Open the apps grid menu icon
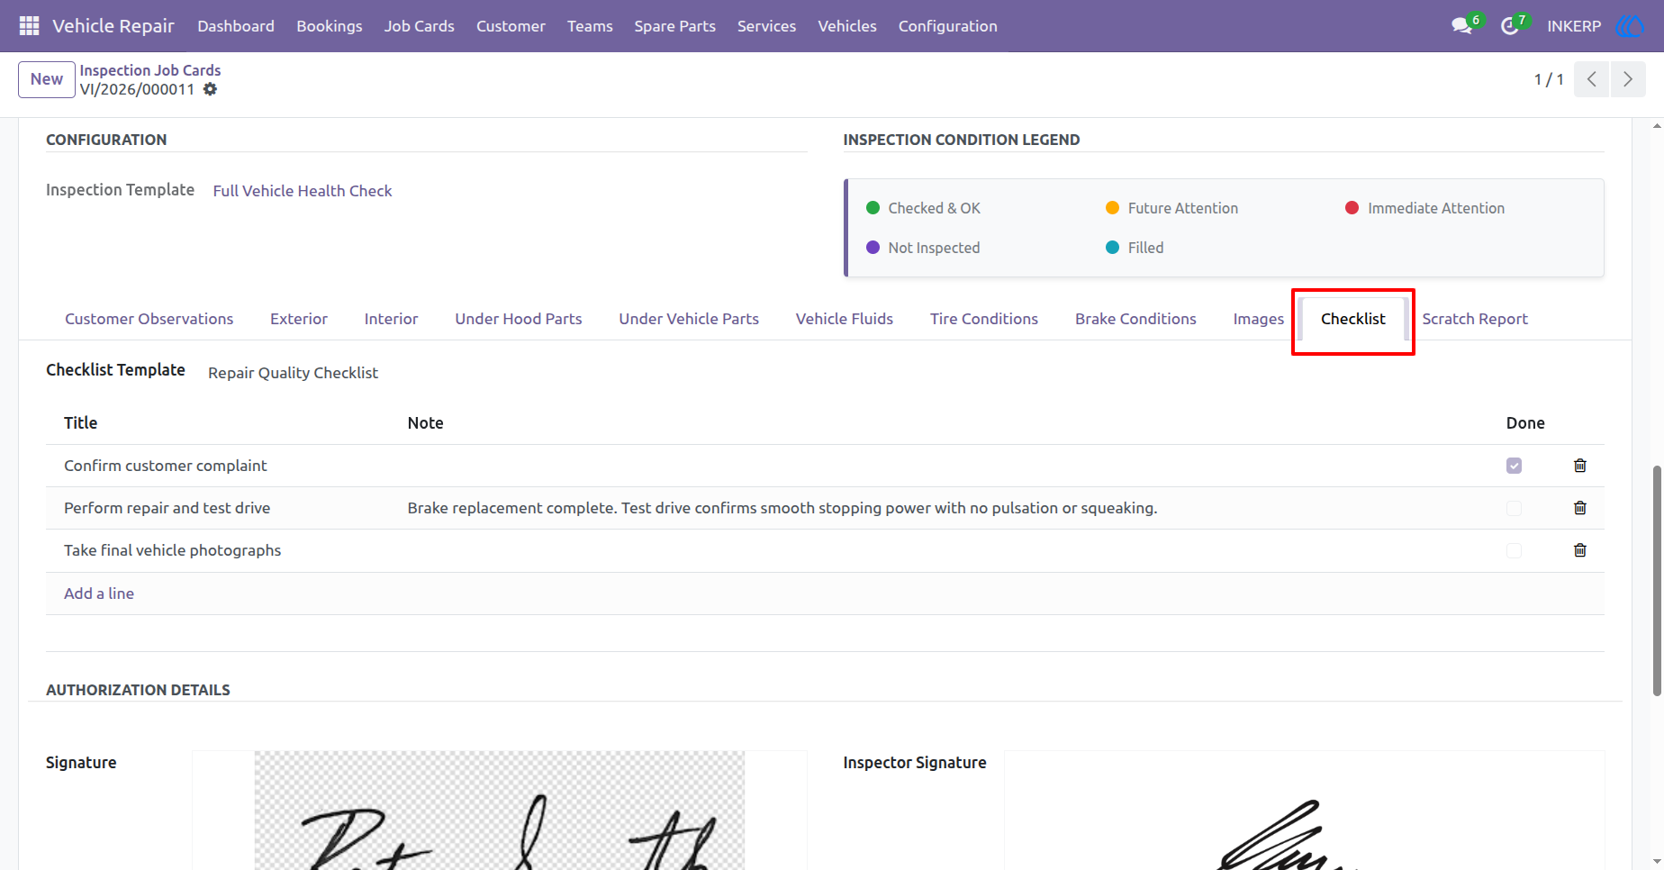 [29, 26]
